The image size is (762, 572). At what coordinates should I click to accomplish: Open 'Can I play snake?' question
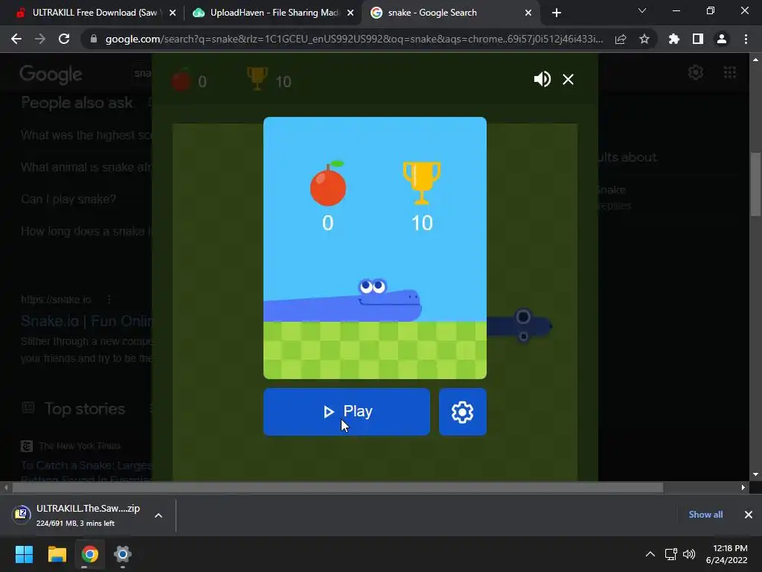click(68, 200)
